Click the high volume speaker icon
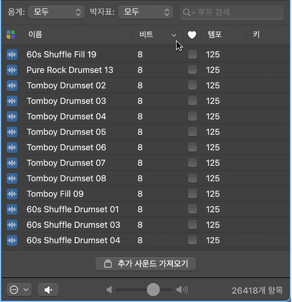 [x=182, y=290]
